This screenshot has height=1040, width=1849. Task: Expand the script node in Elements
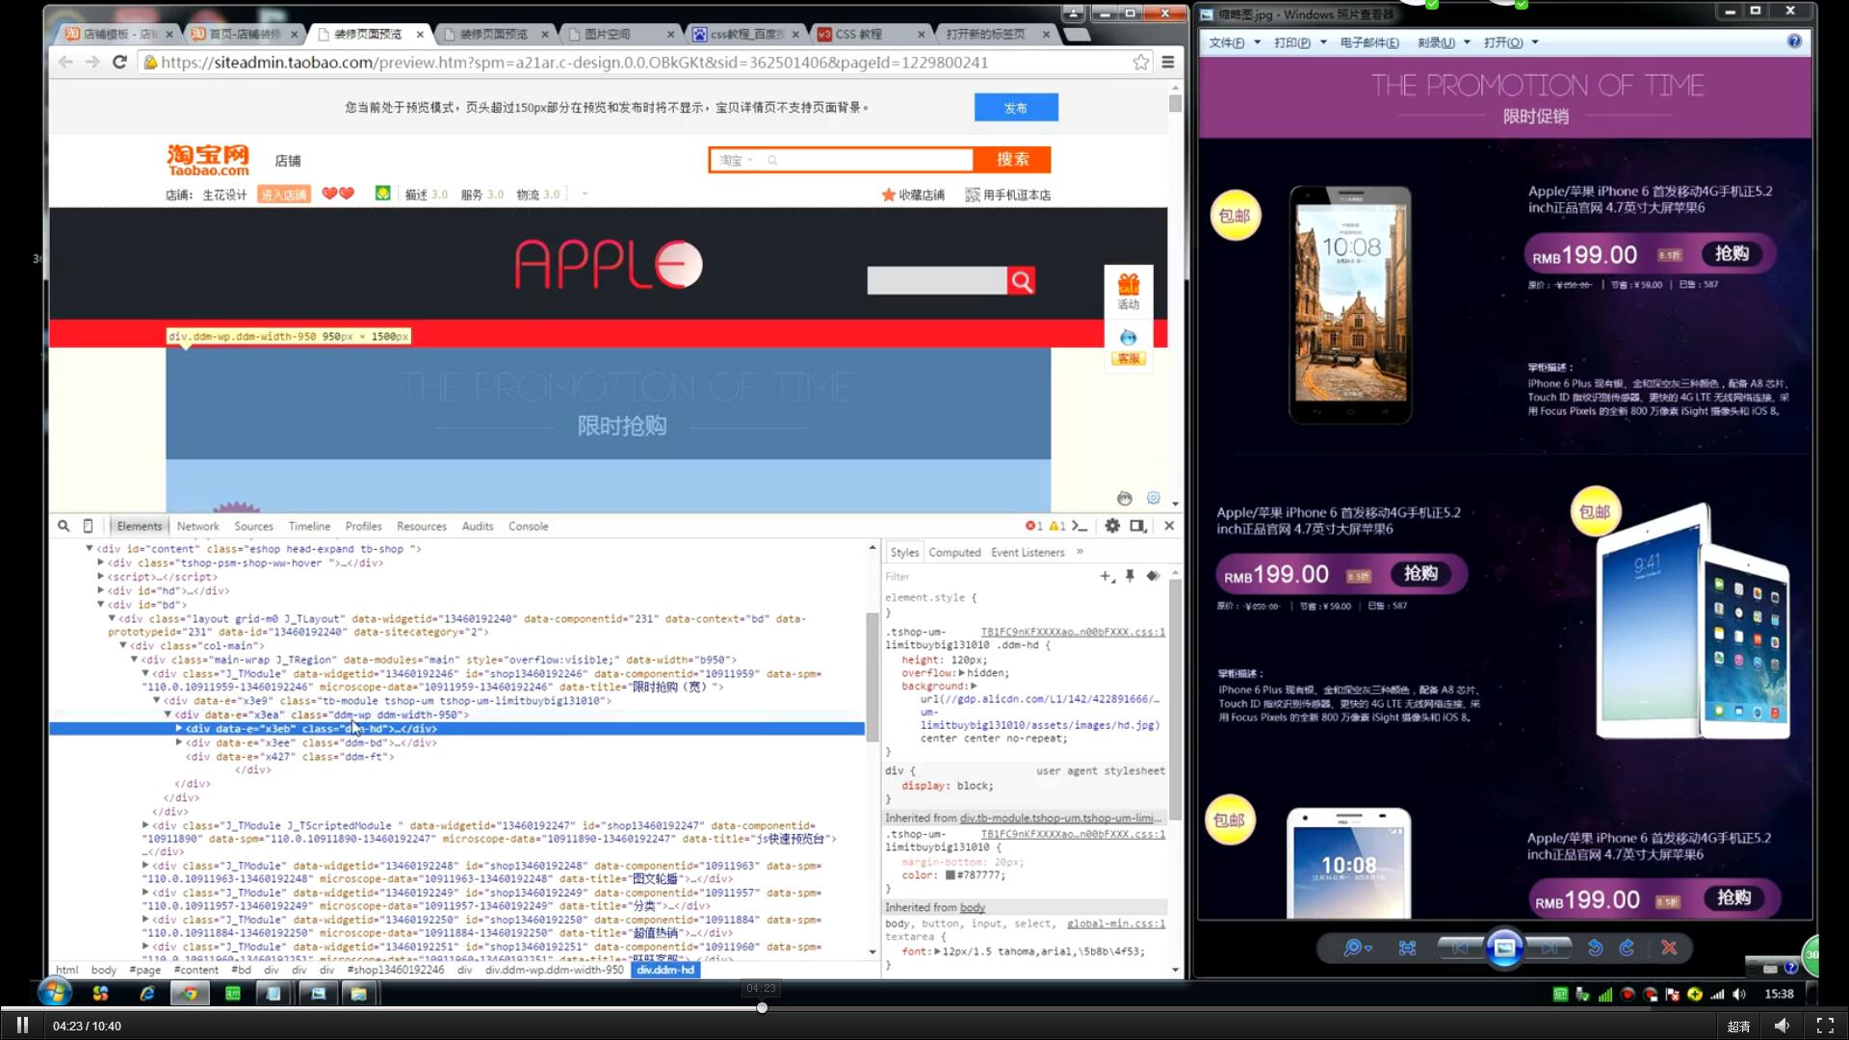101,577
